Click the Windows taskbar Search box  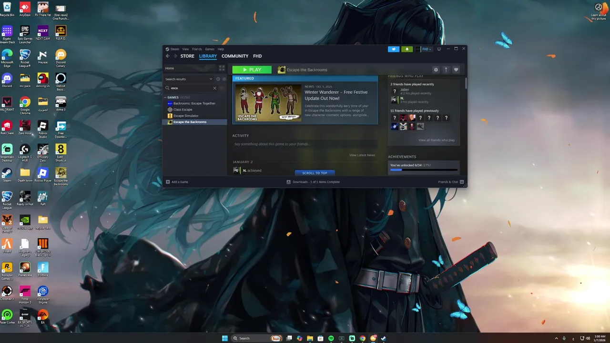click(256, 338)
